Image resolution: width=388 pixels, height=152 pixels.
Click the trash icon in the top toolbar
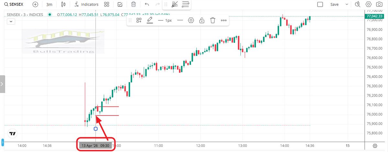[133, 4]
